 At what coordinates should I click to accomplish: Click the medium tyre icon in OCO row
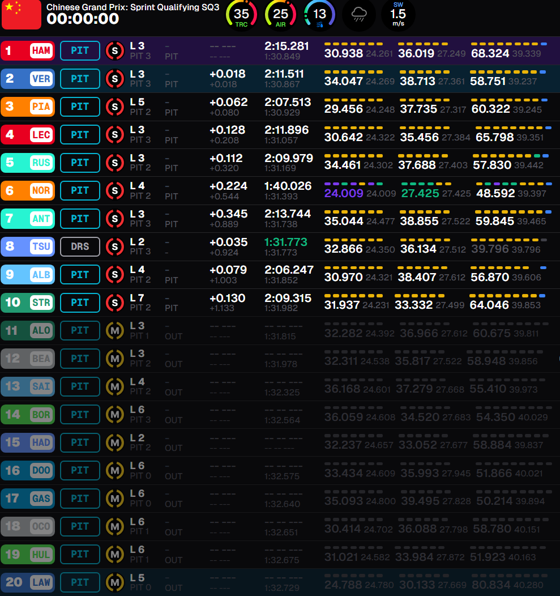(115, 526)
